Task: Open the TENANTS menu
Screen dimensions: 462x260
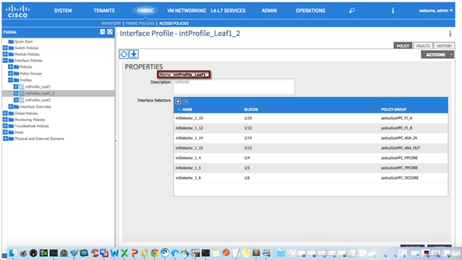Action: click(x=104, y=11)
